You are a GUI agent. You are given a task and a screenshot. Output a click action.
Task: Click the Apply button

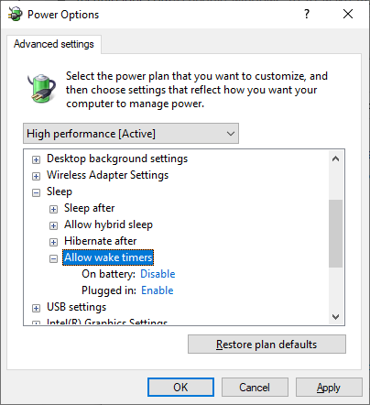(x=329, y=388)
